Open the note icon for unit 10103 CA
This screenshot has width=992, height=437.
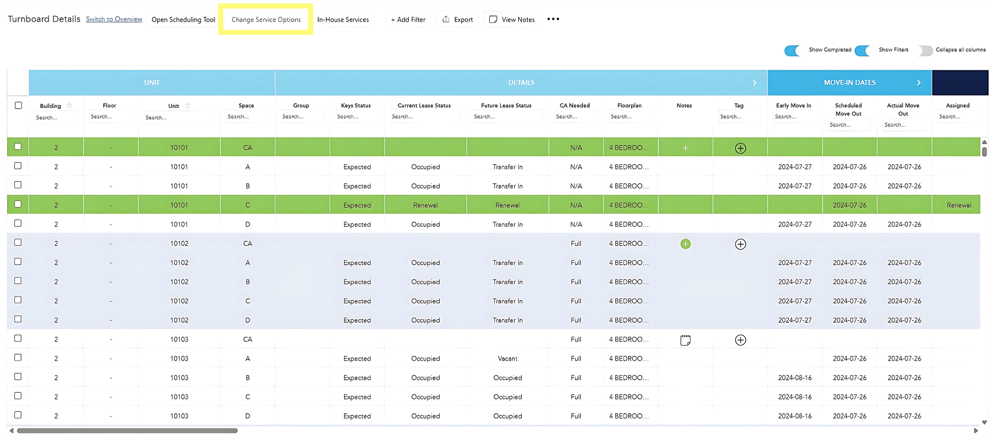[x=685, y=340]
